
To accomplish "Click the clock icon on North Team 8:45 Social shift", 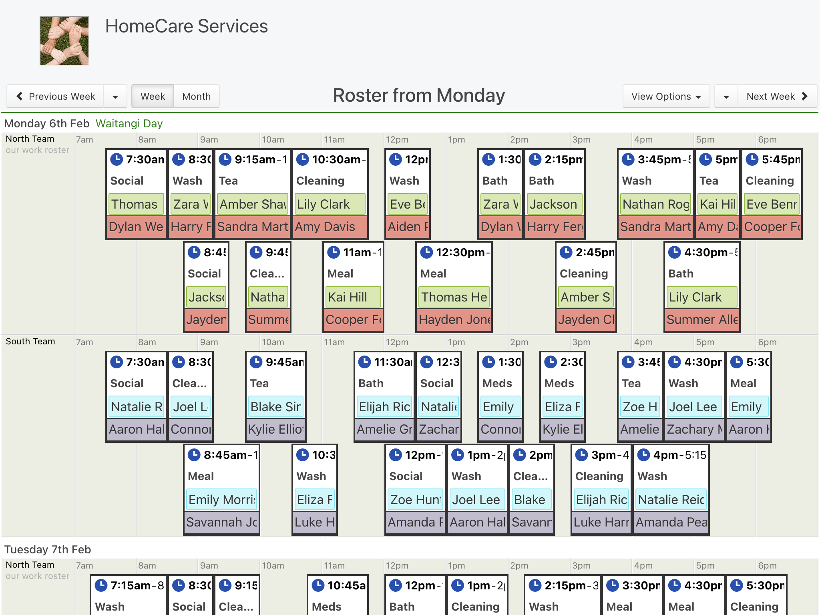I will (x=194, y=252).
